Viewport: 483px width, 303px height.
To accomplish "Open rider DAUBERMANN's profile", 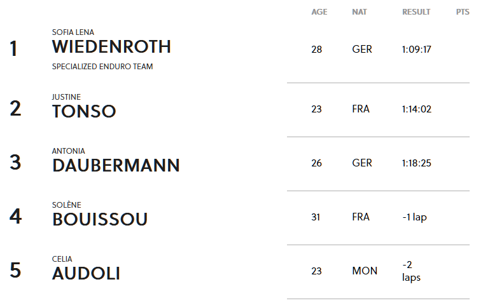I will click(x=116, y=166).
